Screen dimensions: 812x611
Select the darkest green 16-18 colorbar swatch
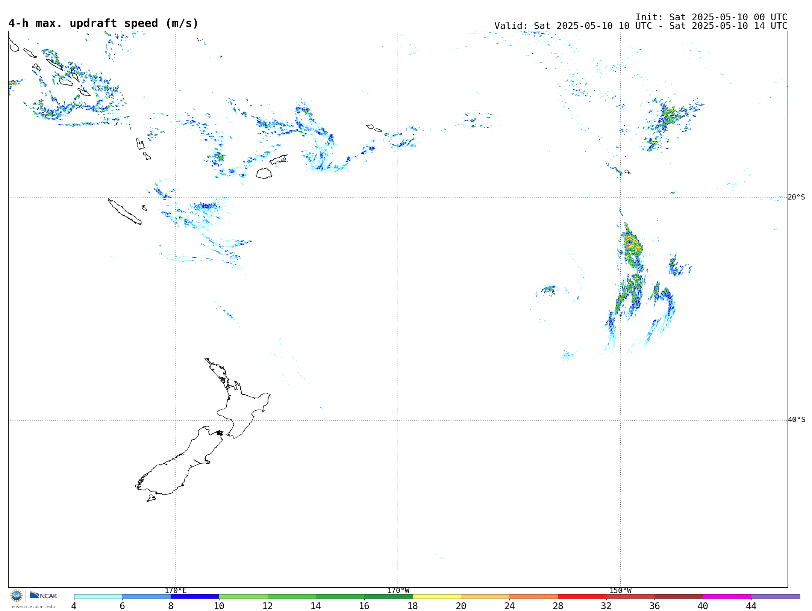pos(388,597)
